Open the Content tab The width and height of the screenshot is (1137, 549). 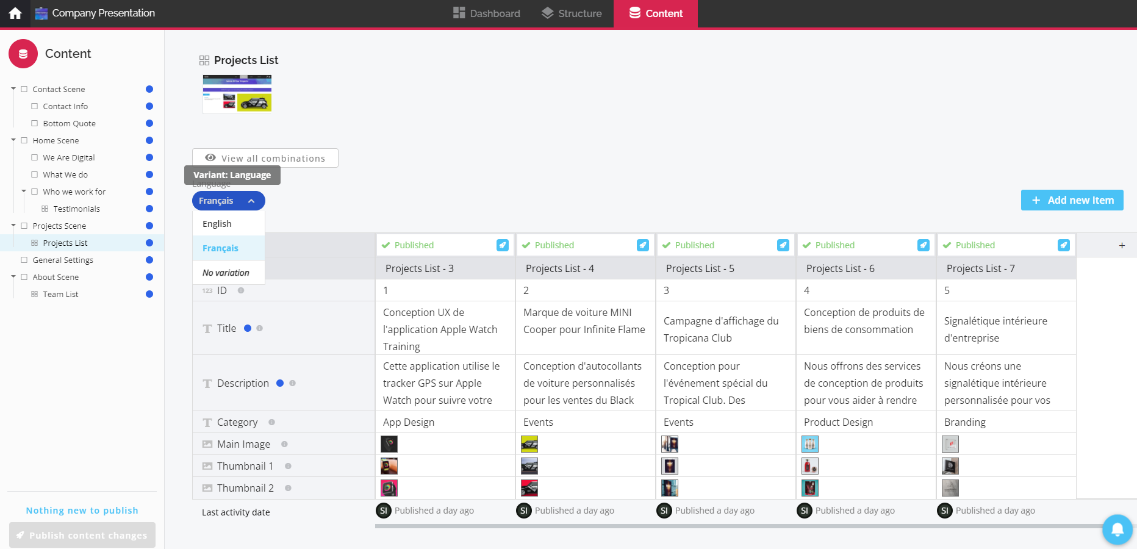[656, 13]
